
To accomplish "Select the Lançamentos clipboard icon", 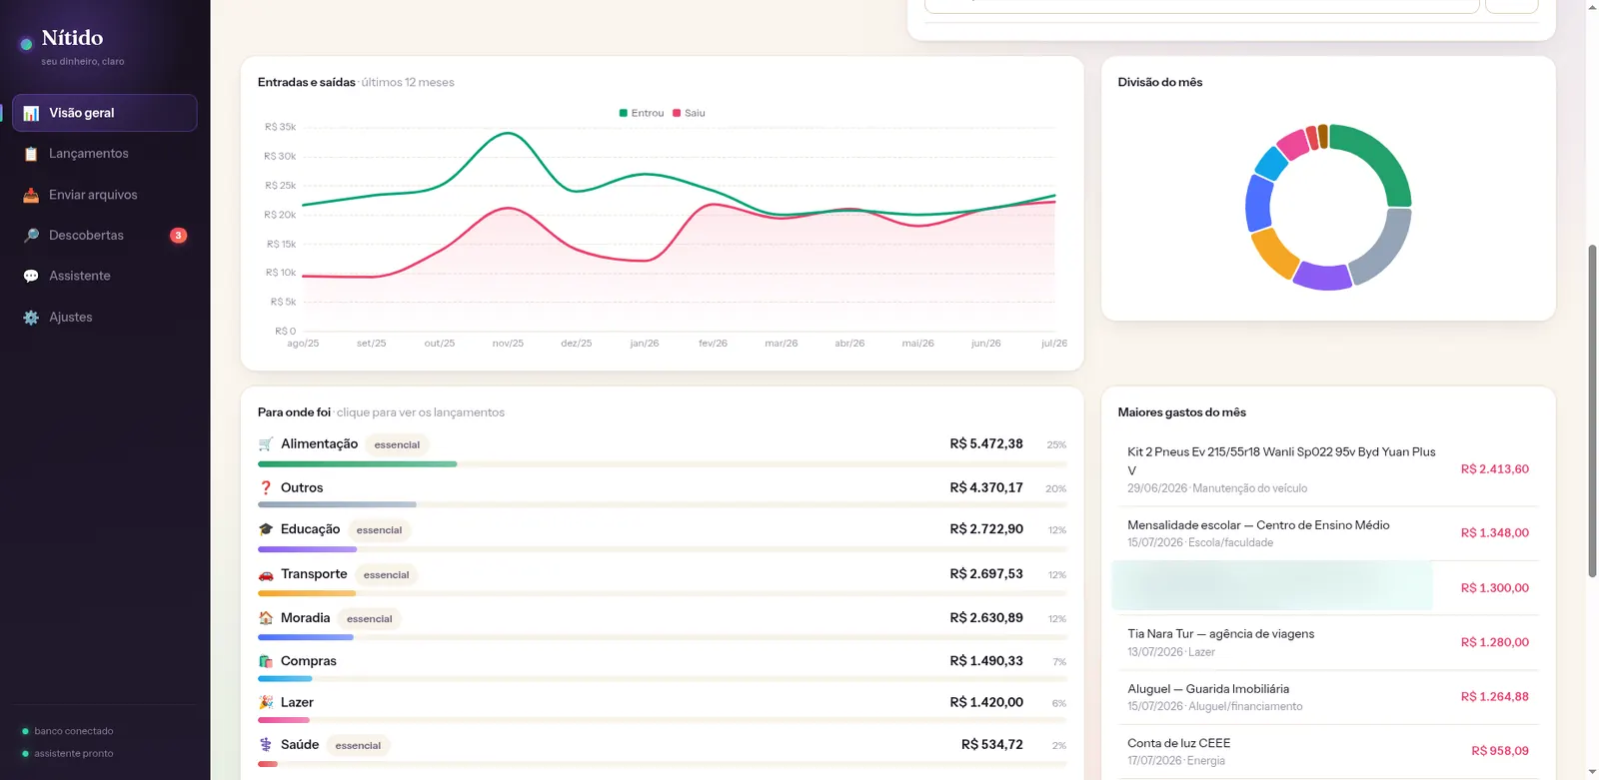I will point(31,154).
